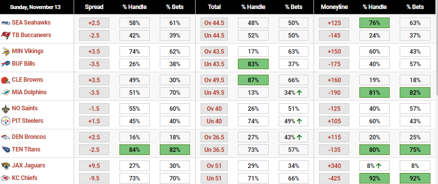Viewport: 438px width, 184px height.
Task: Click the Seahawks +125 moneyline odds box
Action: pyautogui.click(x=334, y=23)
